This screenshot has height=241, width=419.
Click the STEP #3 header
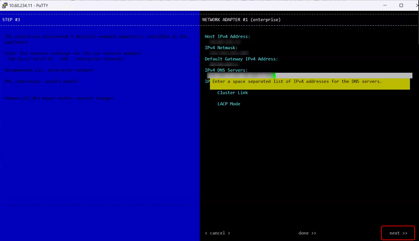11,20
